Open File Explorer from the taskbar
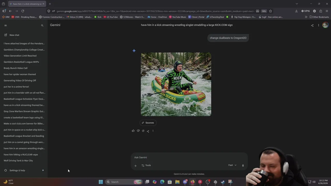 (177, 182)
